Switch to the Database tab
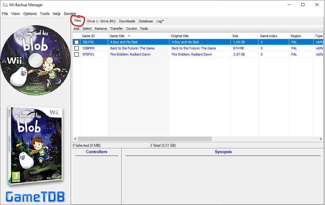 point(146,21)
